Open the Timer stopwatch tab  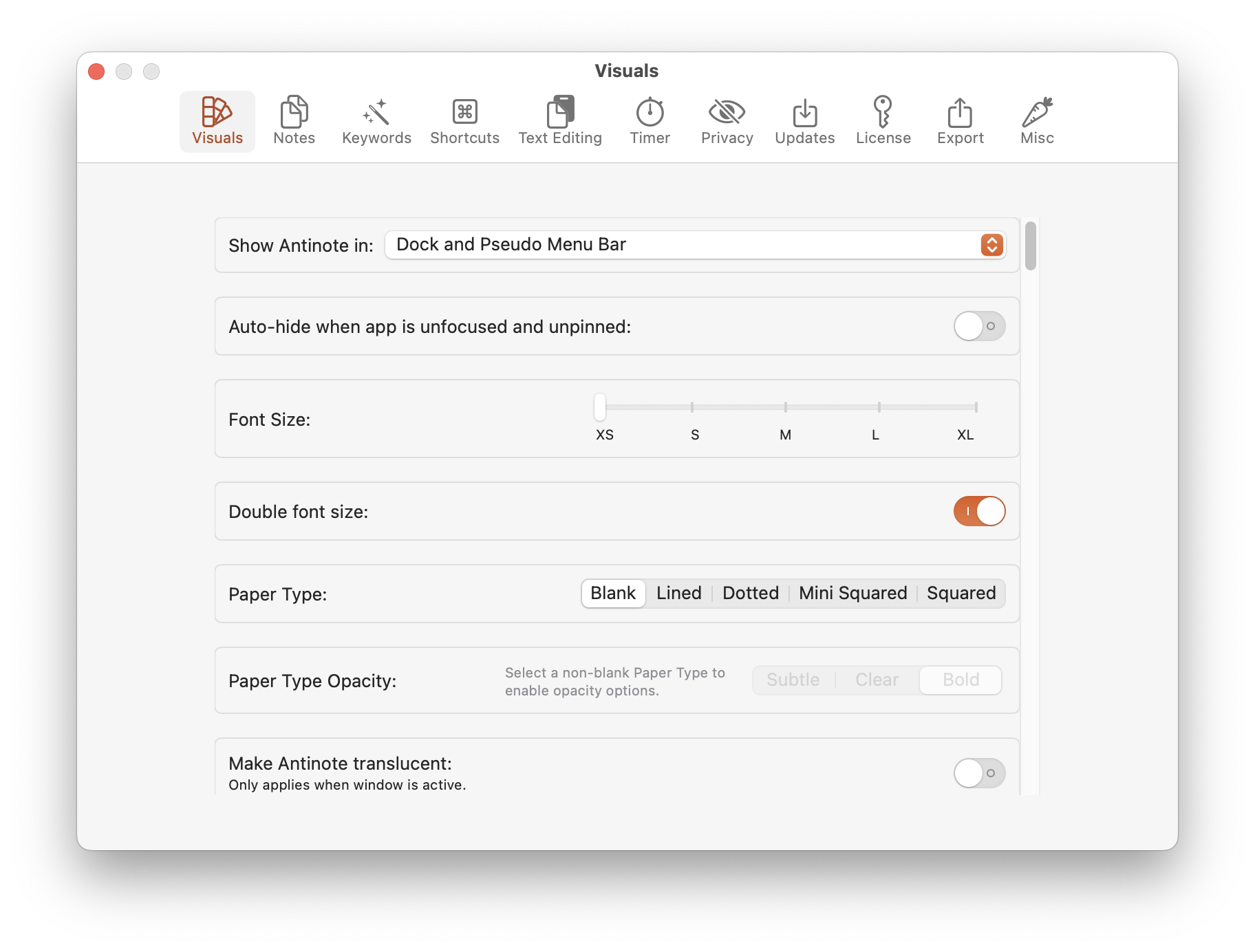coord(650,122)
